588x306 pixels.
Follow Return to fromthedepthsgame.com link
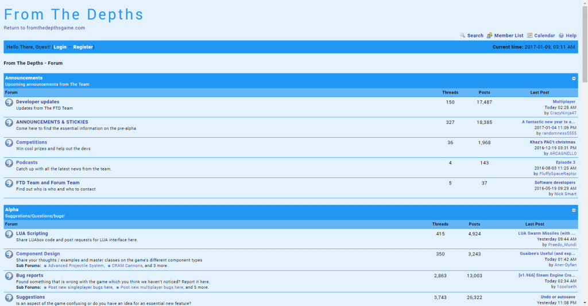click(44, 28)
